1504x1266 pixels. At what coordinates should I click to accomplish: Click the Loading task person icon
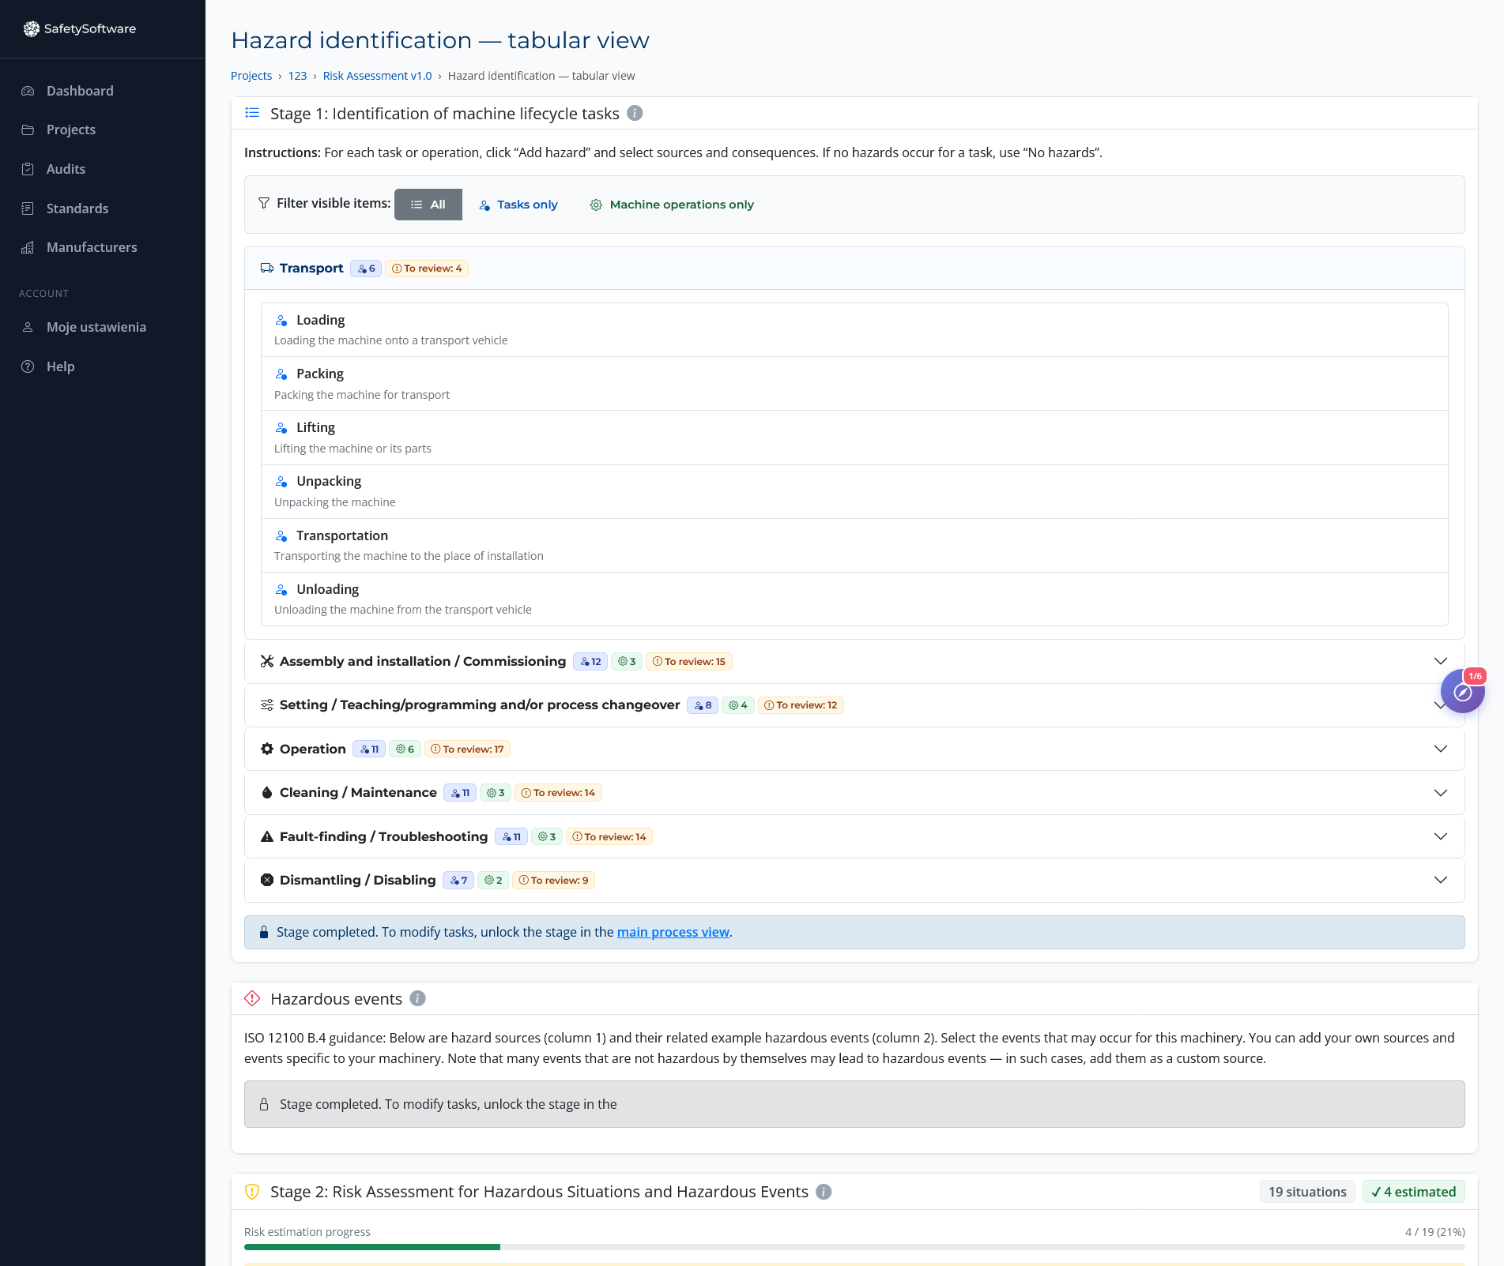pyautogui.click(x=281, y=321)
